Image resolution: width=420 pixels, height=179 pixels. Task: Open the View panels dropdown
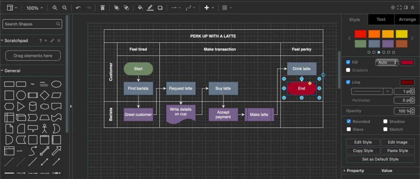coord(12,8)
